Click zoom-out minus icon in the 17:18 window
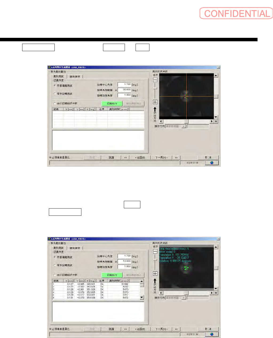Screen dimensions: 273x338 coord(155,80)
